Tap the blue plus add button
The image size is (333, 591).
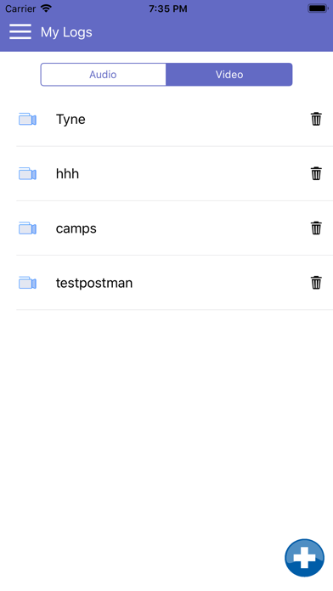click(x=304, y=558)
